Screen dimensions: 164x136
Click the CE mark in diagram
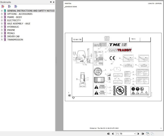(112, 58)
